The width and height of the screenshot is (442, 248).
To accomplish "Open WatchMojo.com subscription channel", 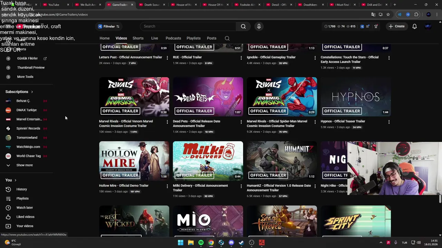I will click(x=28, y=147).
